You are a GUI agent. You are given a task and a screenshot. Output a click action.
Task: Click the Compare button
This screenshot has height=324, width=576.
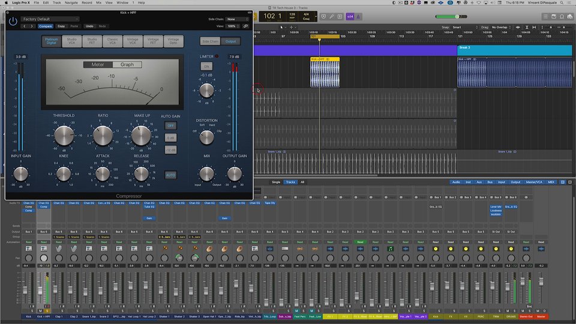pos(46,26)
